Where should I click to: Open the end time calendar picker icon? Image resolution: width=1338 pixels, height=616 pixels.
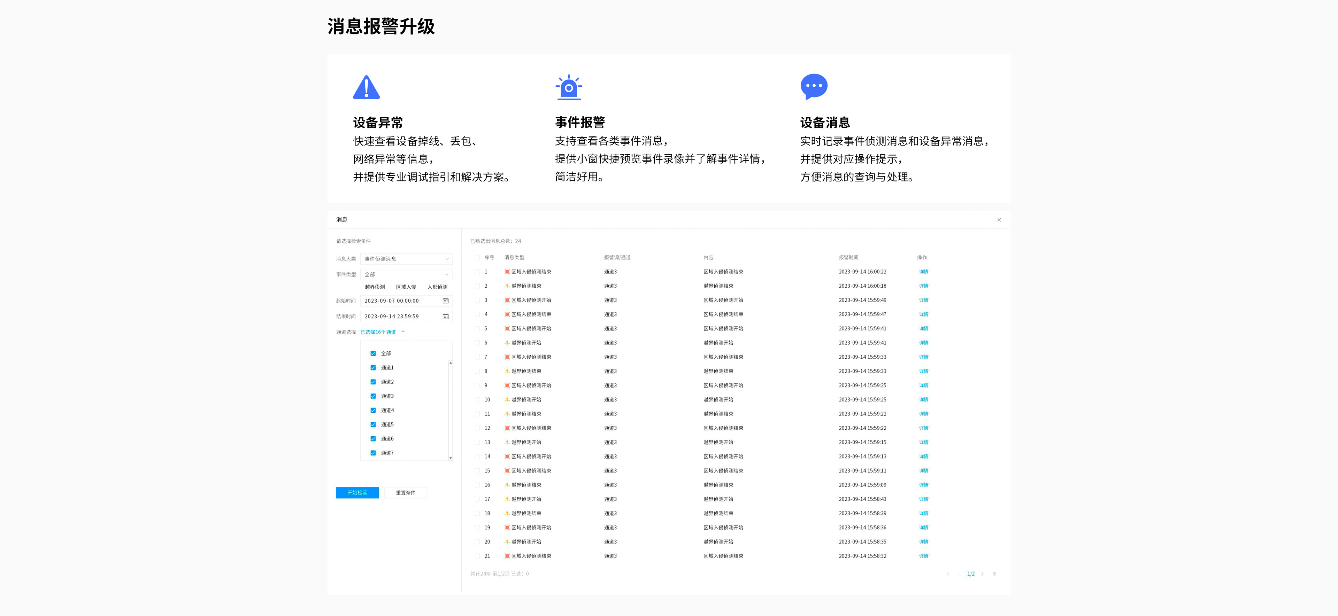(x=445, y=317)
